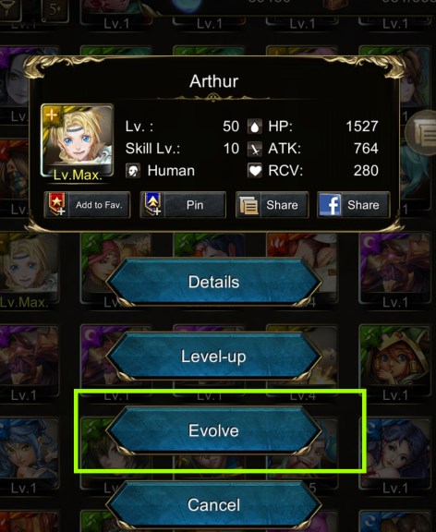Share Arthur on Facebook

[354, 205]
